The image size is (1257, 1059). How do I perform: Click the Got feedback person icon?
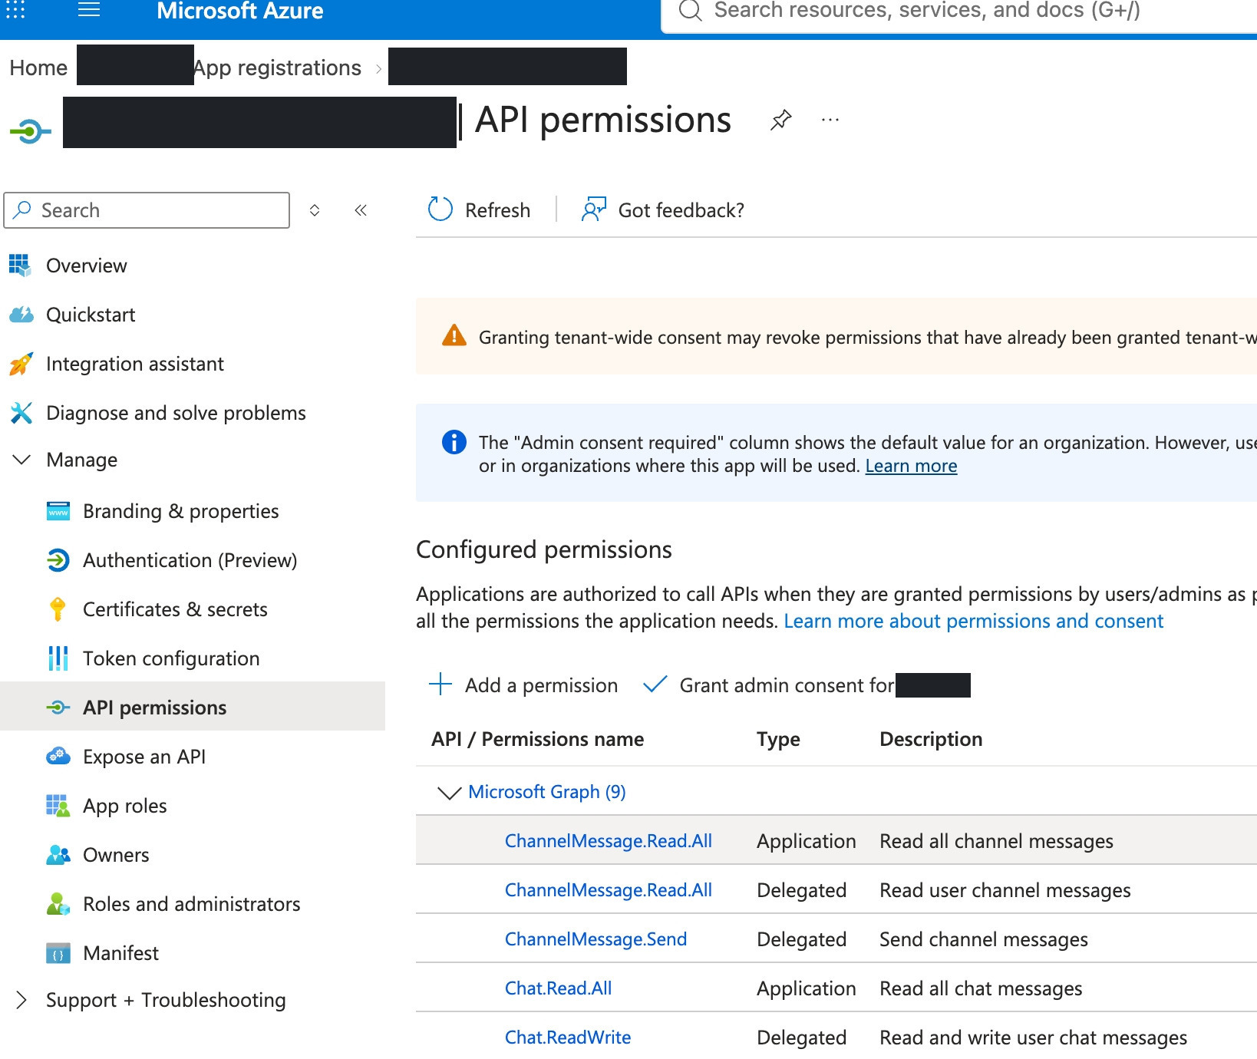click(594, 209)
